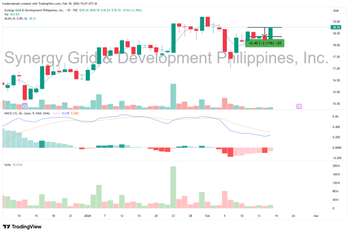Open the PHP currency selector
The height and width of the screenshot is (234, 349).
click(336, 10)
